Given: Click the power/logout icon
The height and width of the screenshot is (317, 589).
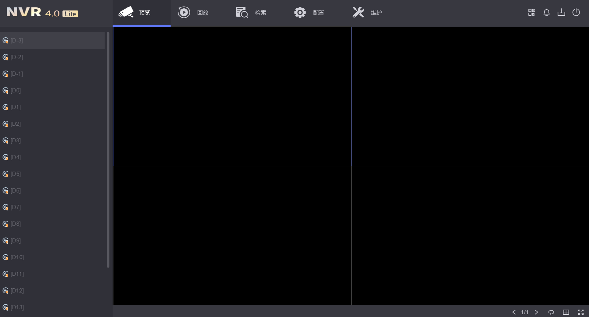Looking at the screenshot, I should click(576, 12).
